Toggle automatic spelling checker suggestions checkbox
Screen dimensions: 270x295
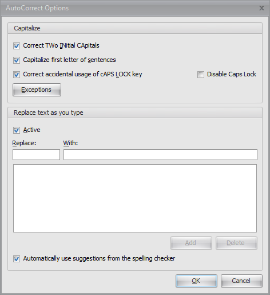click(17, 259)
